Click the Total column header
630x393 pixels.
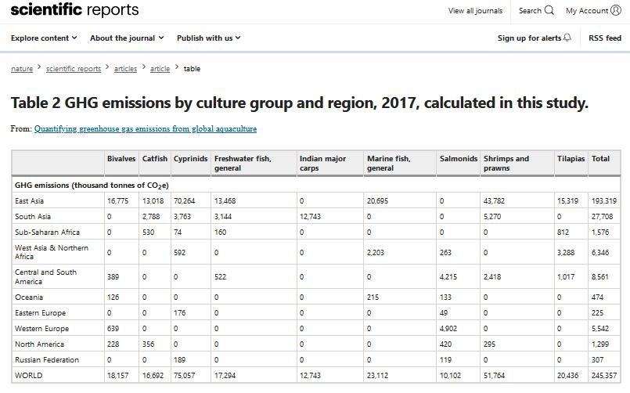(x=600, y=159)
